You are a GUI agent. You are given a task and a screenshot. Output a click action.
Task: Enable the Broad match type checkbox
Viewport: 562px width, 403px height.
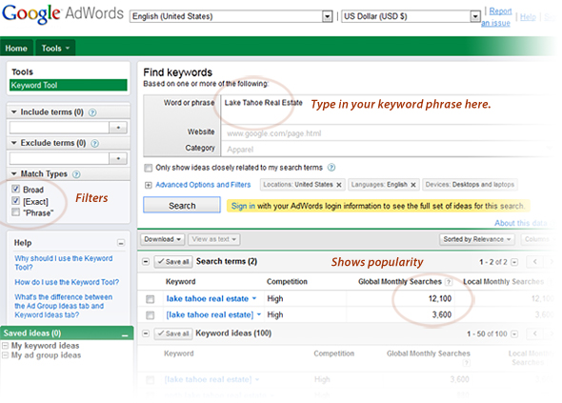pos(15,189)
